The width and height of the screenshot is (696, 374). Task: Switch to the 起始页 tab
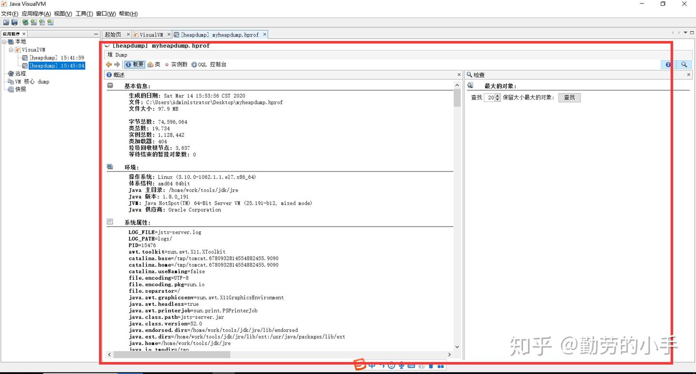114,34
